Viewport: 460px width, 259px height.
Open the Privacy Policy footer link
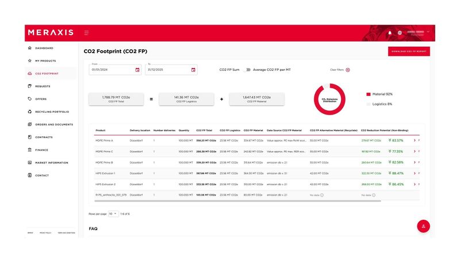pyautogui.click(x=45, y=233)
